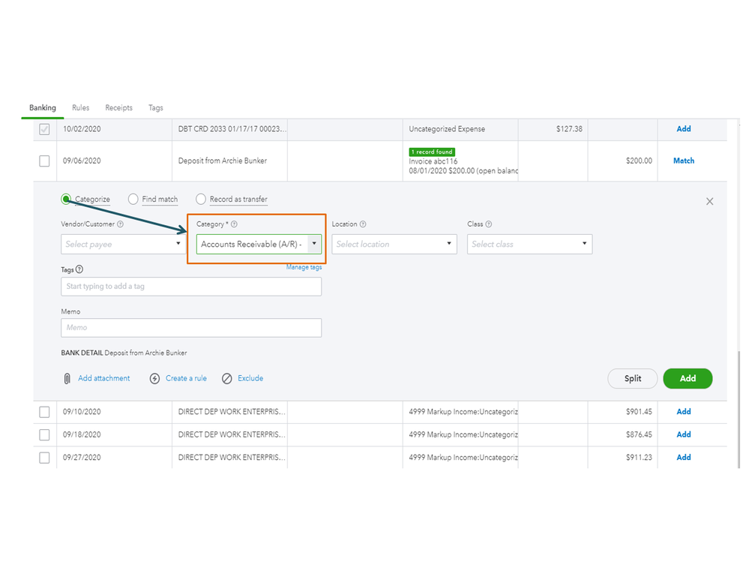Open the Manage tags link

(x=304, y=268)
